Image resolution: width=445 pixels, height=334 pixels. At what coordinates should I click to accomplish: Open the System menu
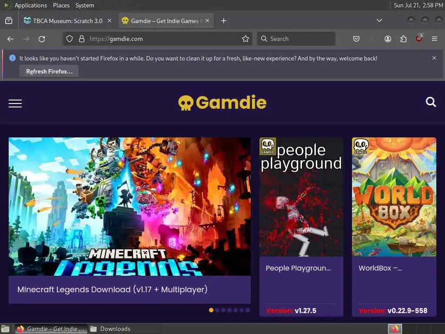(x=85, y=5)
